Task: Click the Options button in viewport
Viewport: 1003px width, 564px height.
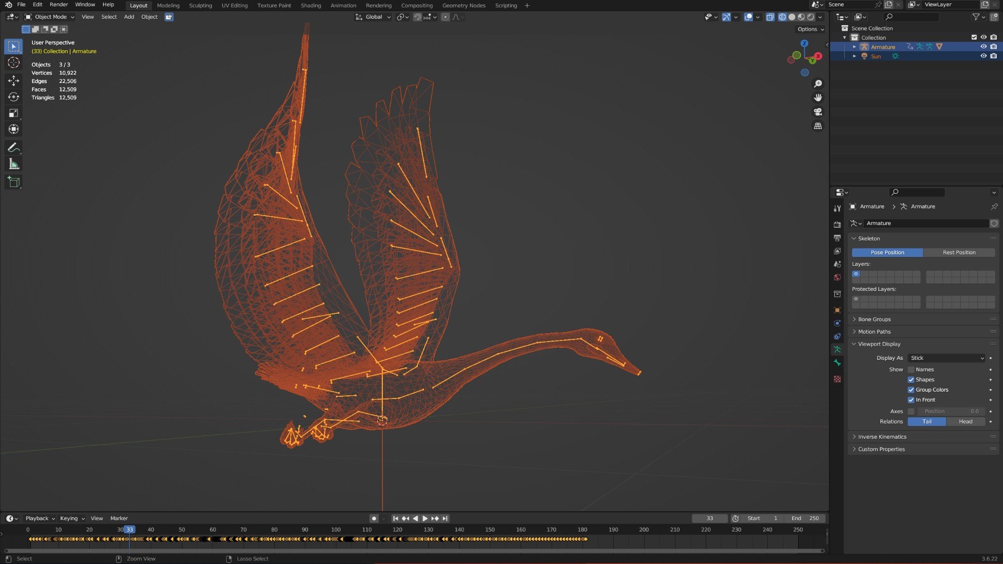Action: click(x=810, y=29)
